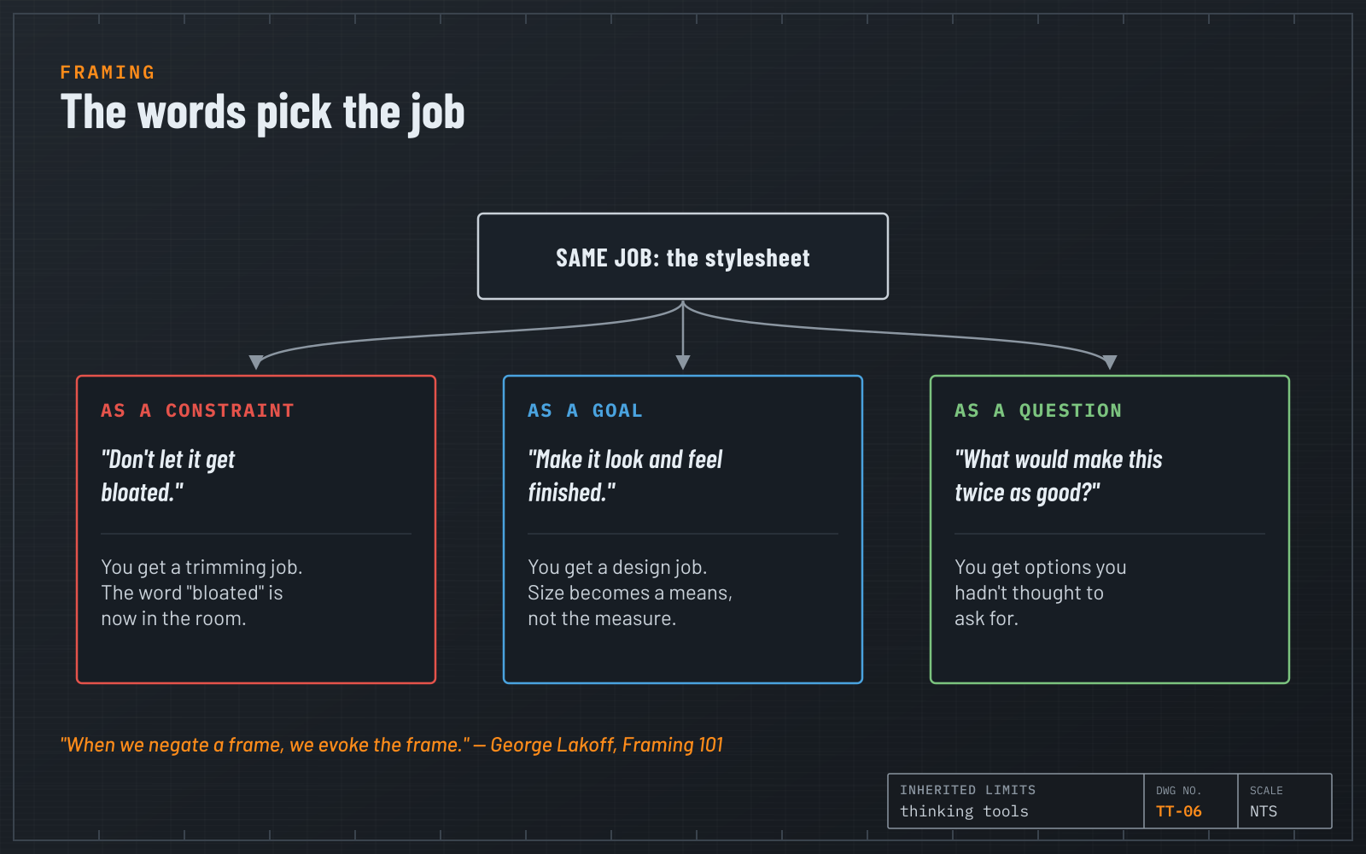Click drawing number 'TT-06'

[1178, 811]
